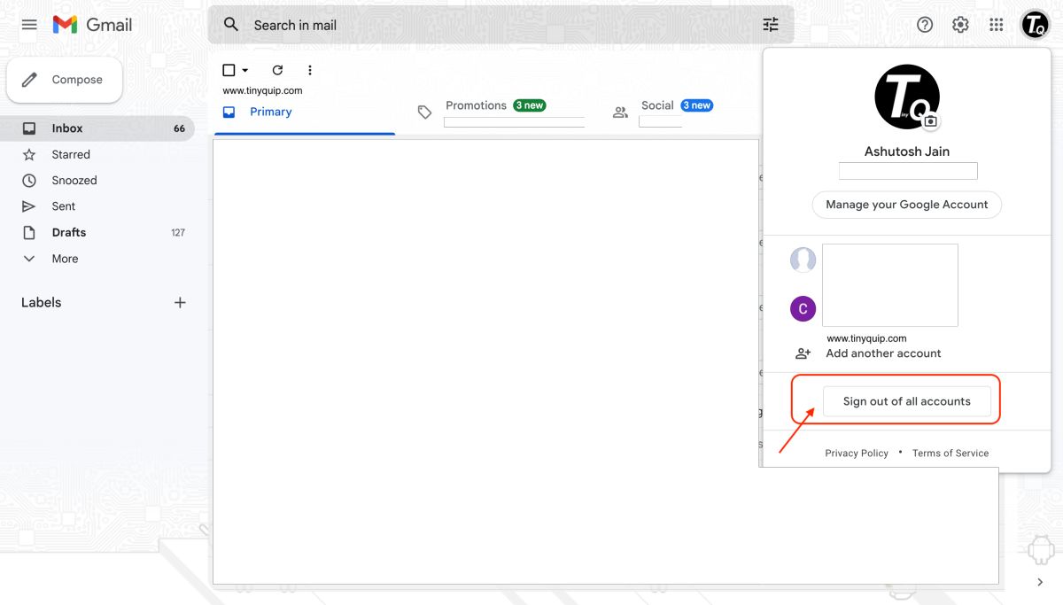Click Manage your Google Account
This screenshot has height=605, width=1063.
pyautogui.click(x=906, y=205)
